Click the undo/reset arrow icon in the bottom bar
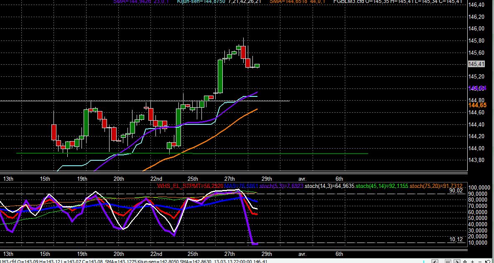The image size is (494, 263). [488, 261]
